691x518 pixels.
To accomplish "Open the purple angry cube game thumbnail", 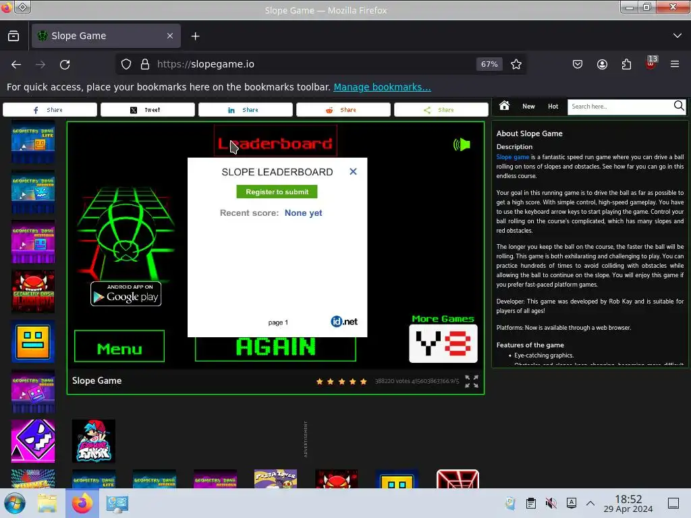I will [33, 441].
